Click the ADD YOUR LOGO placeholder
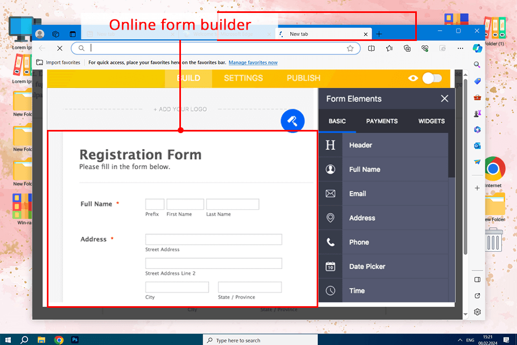Screen dimensions: 517x345 point(180,109)
